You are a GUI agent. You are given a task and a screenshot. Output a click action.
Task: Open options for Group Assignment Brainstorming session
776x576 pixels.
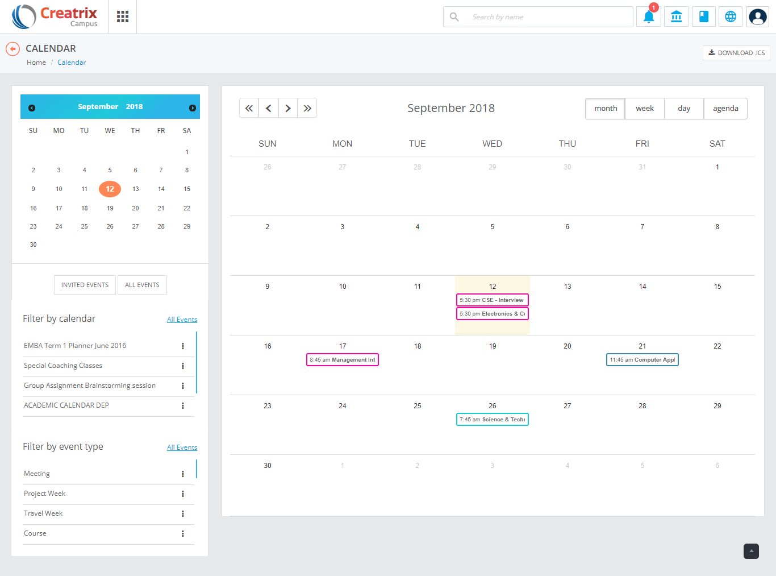pos(183,386)
